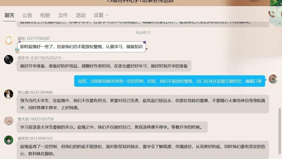Click sender name 郝佳 15771792587

pos(34,39)
